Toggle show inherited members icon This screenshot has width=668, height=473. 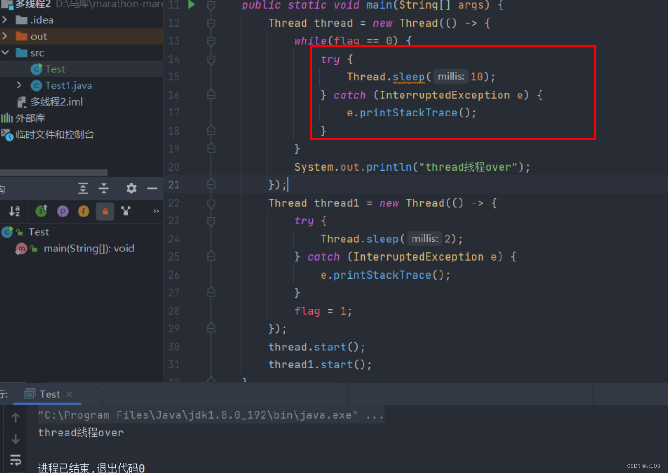(41, 211)
